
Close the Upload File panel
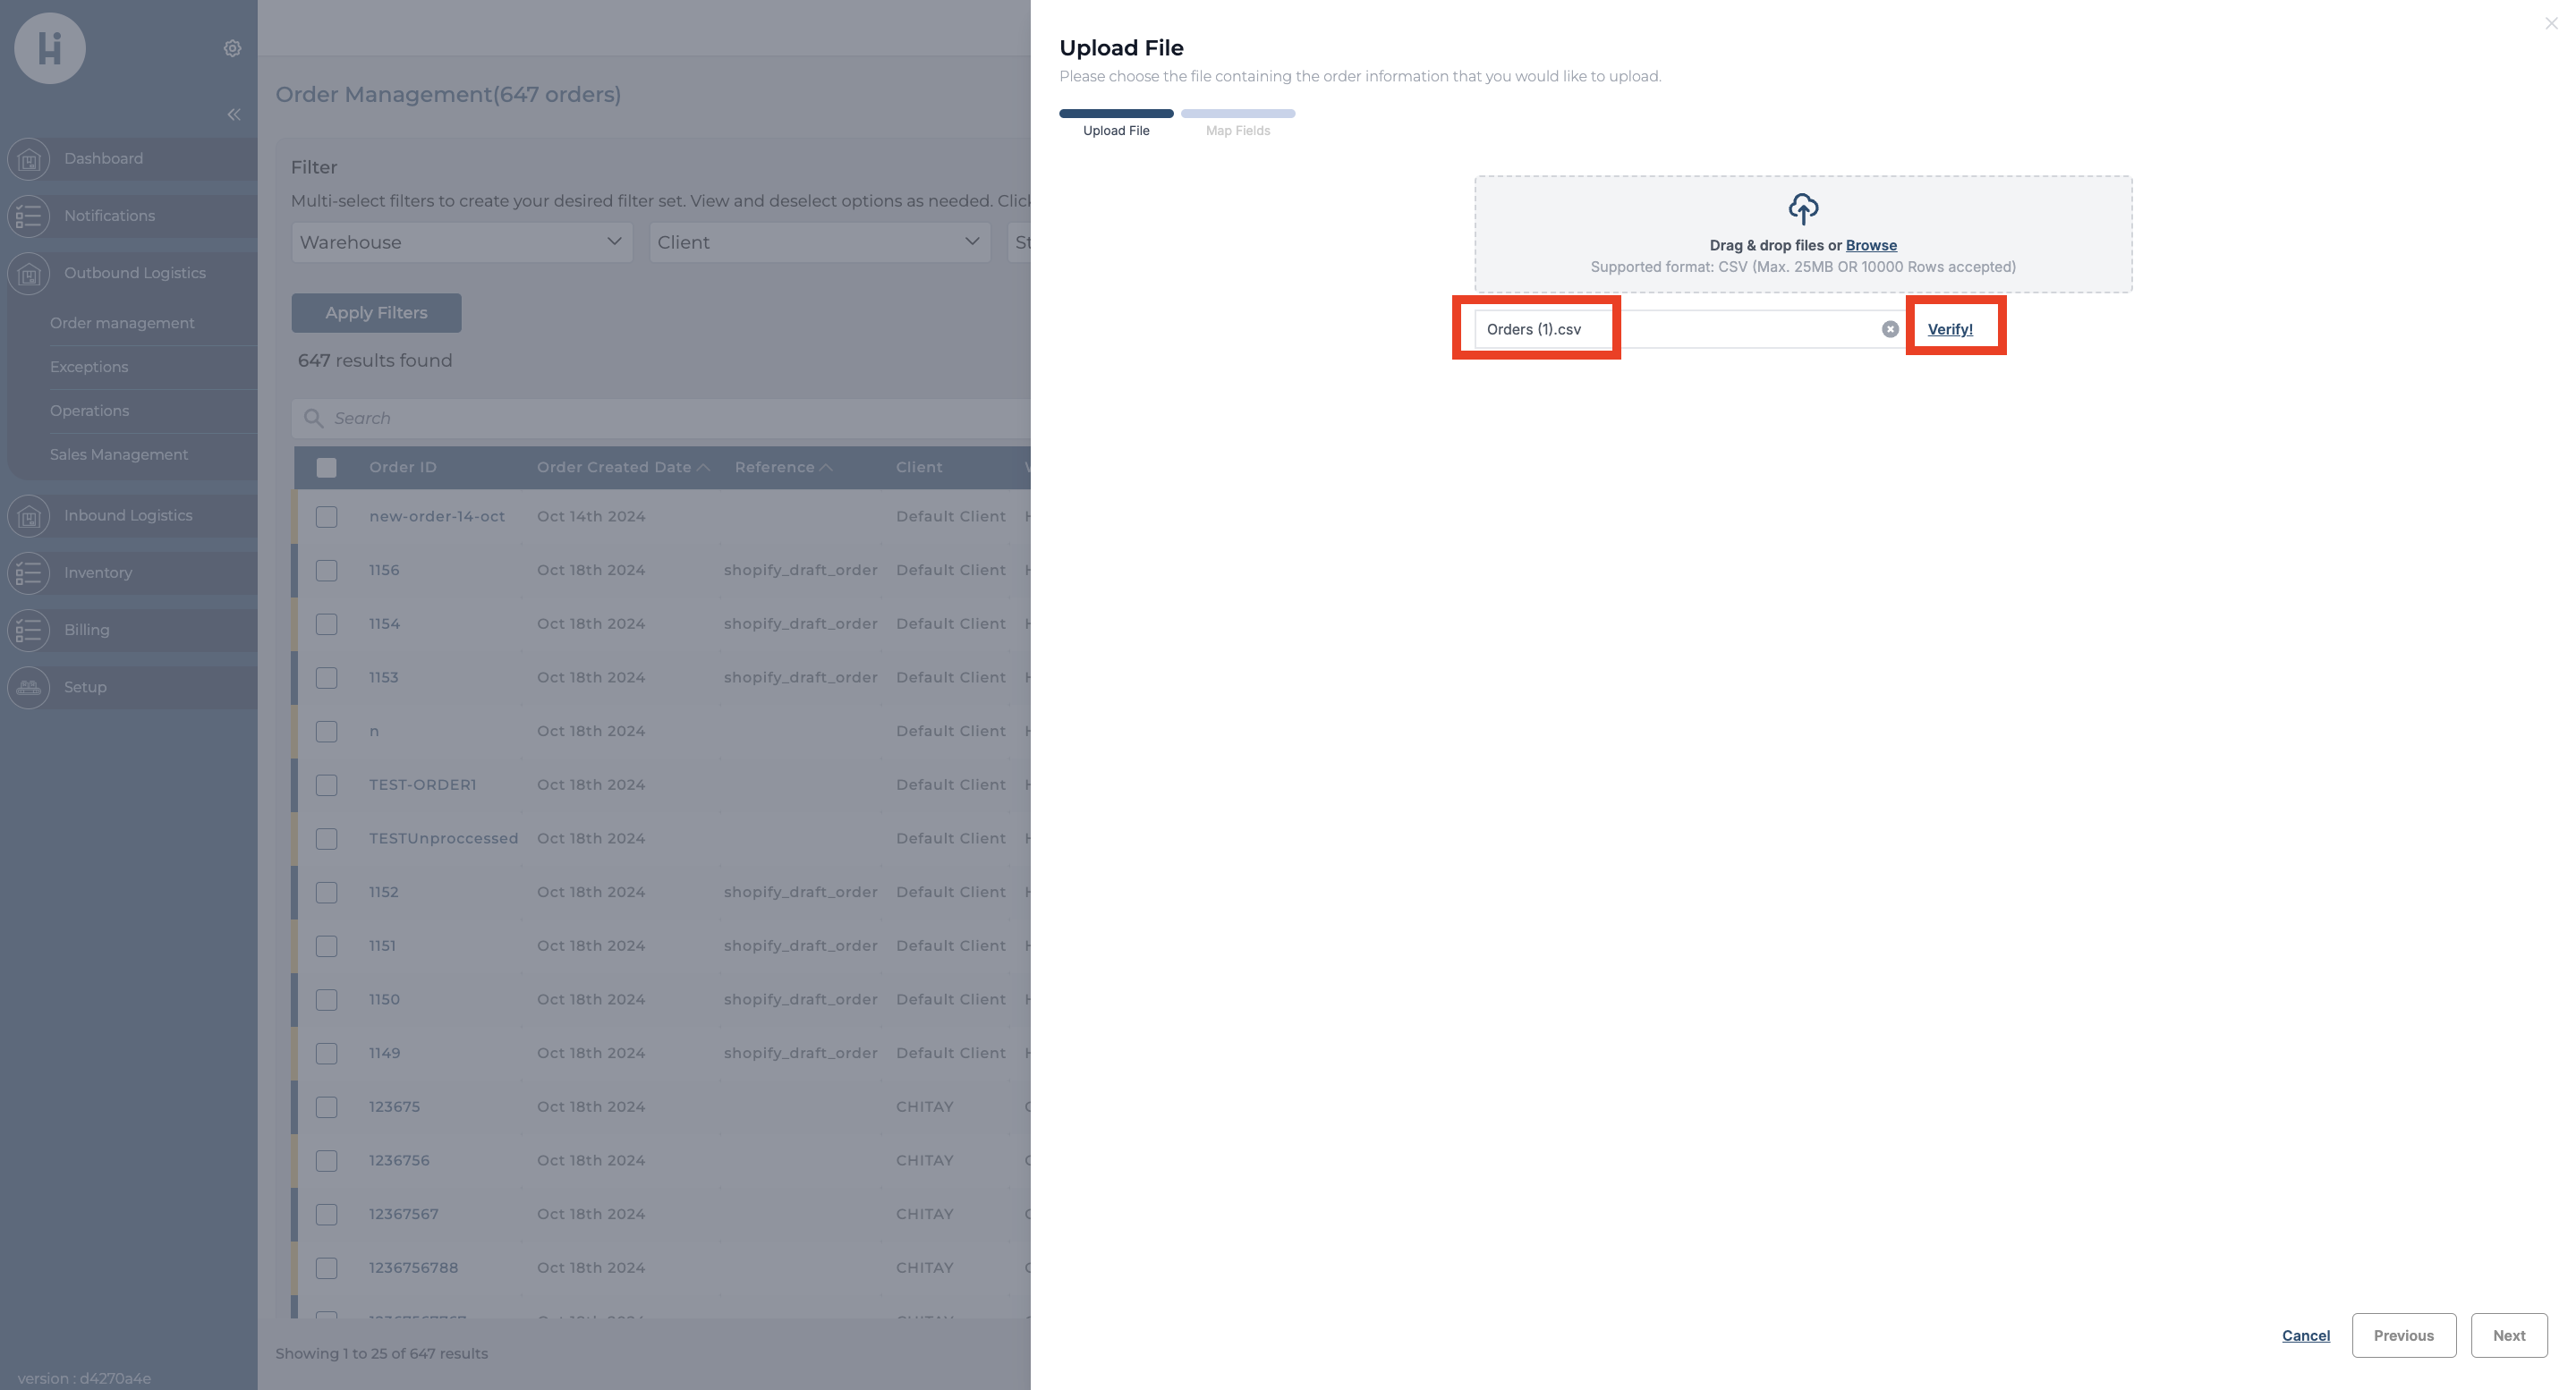pyautogui.click(x=2550, y=23)
